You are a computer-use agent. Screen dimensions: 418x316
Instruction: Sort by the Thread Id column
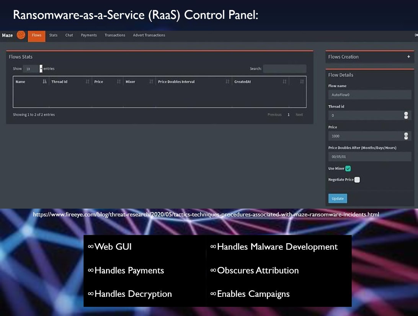70,82
